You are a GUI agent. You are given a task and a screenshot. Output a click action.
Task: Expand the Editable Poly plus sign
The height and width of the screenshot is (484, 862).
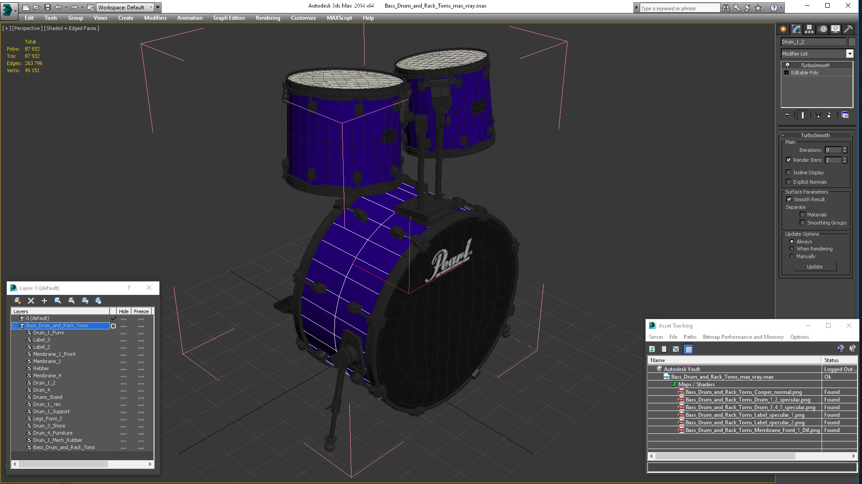coord(786,73)
